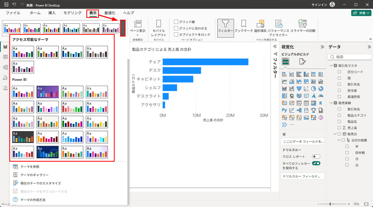Switch to the モデリング tab

tap(72, 13)
